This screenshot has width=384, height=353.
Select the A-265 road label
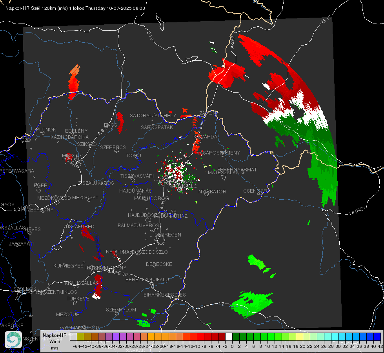pyautogui.click(x=285, y=125)
